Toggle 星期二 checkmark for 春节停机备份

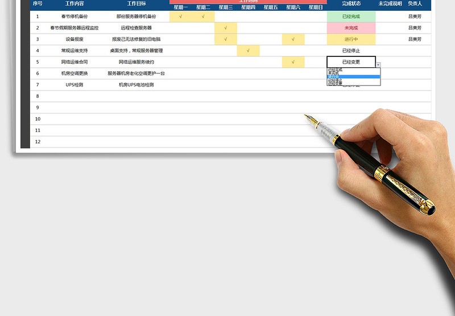(203, 17)
